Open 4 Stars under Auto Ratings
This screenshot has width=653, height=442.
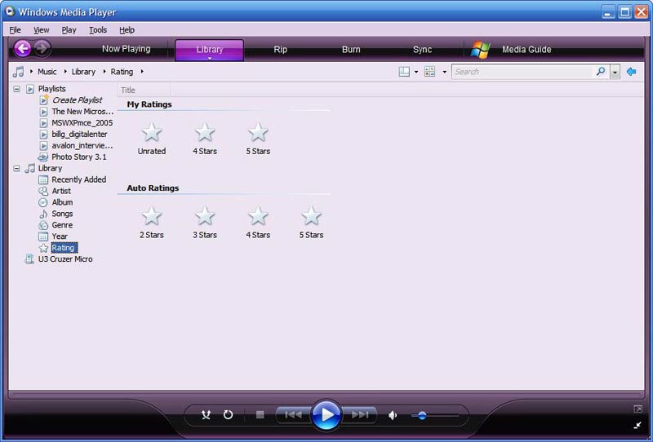(x=258, y=223)
